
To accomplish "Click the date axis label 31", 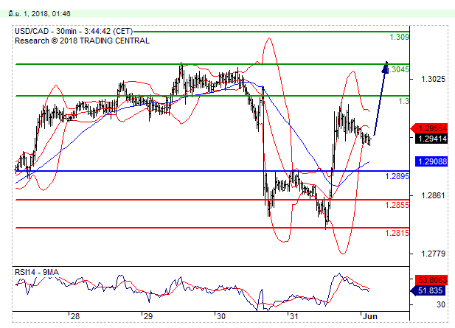I will click(x=294, y=316).
